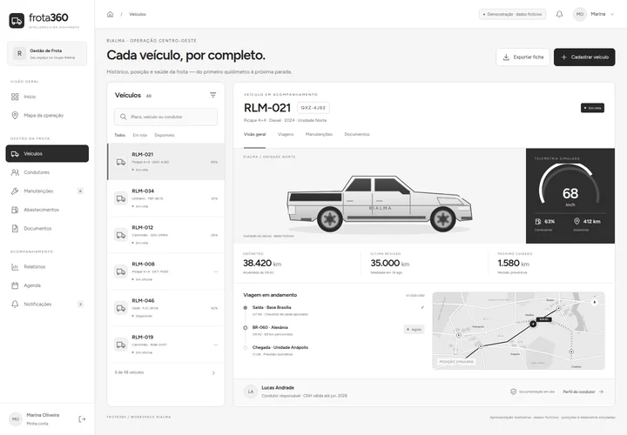Open Abastecimentos in the sidebar

pyautogui.click(x=47, y=210)
